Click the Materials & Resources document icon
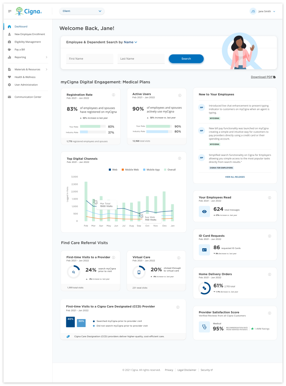The image size is (286, 386). [x=9, y=69]
